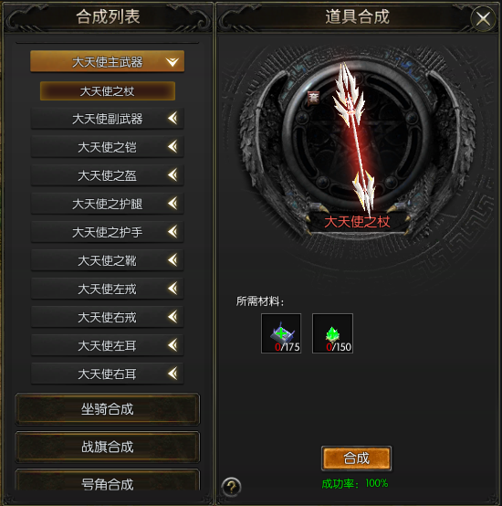
Task: Open the 大天使右耳 category
Action: coord(108,374)
